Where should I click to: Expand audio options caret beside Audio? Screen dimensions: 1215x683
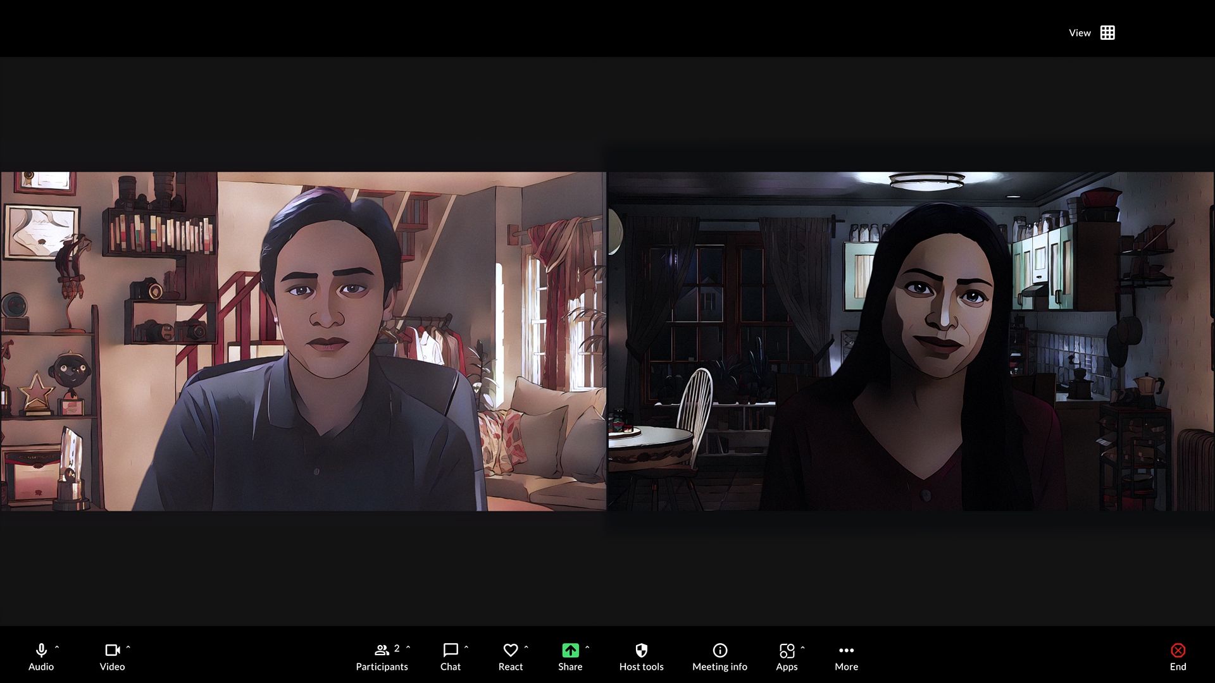pos(57,648)
